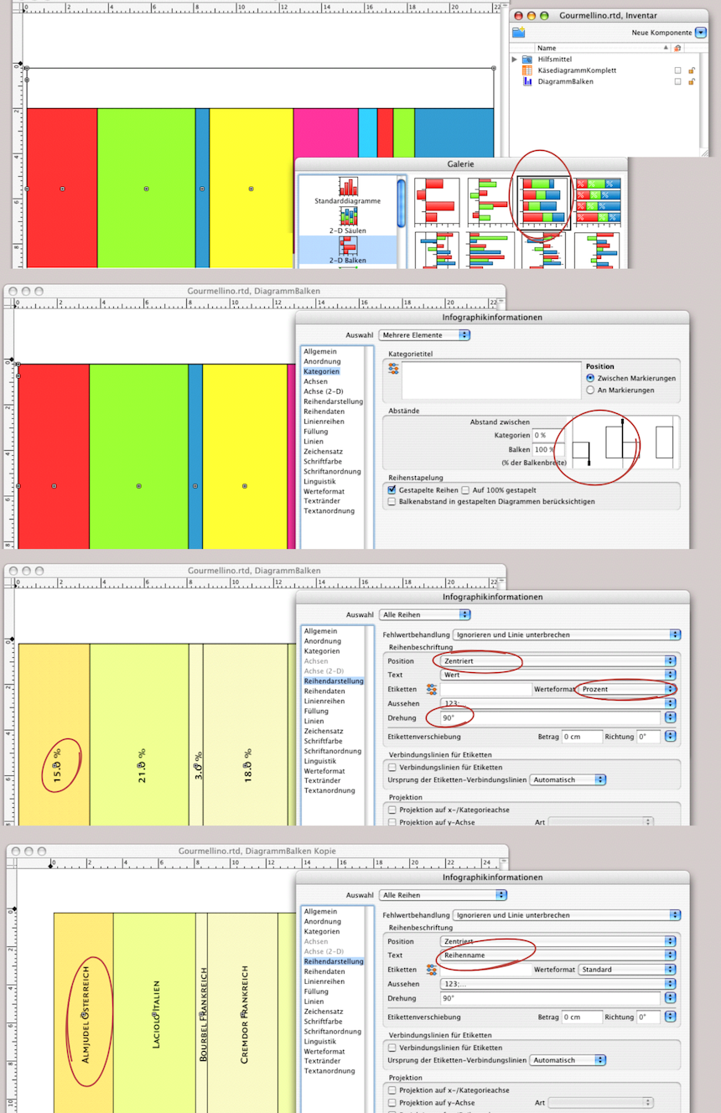The image size is (721, 1113).
Task: Pick the circled stacked bar chart thumbnail
Action: (543, 202)
